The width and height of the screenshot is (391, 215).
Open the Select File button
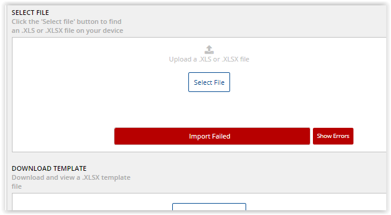tap(209, 82)
